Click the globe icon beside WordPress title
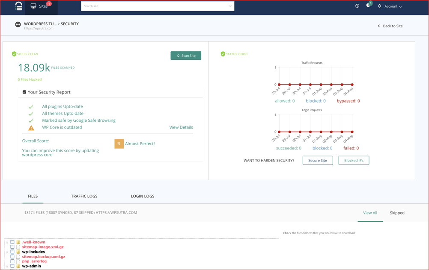 point(18,24)
